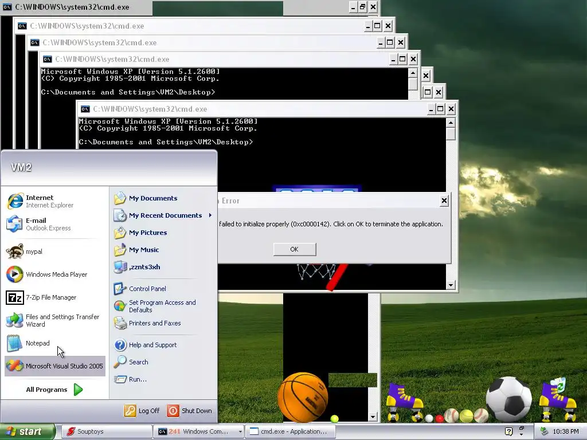Switch to cmd.exe - Application Error taskbar button
This screenshot has width=587, height=440.
click(289, 431)
